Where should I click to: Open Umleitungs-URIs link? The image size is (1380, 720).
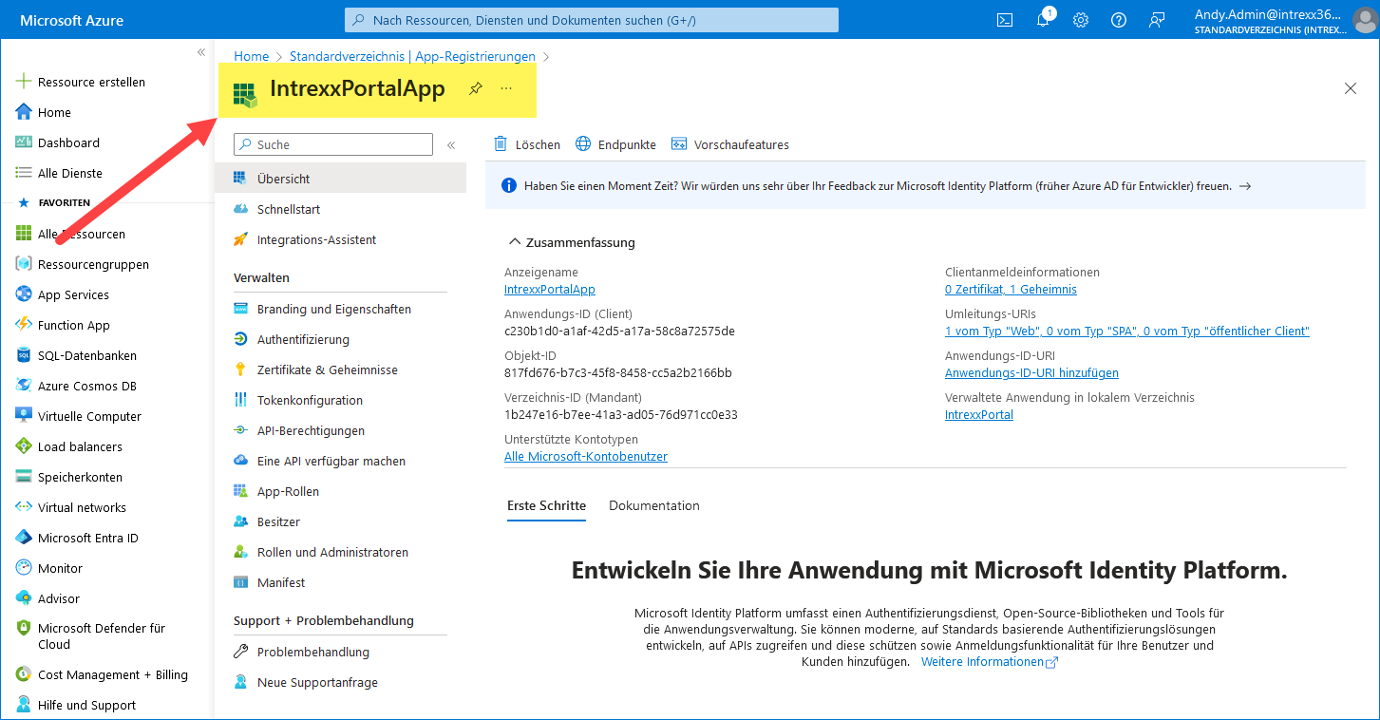coord(1127,332)
